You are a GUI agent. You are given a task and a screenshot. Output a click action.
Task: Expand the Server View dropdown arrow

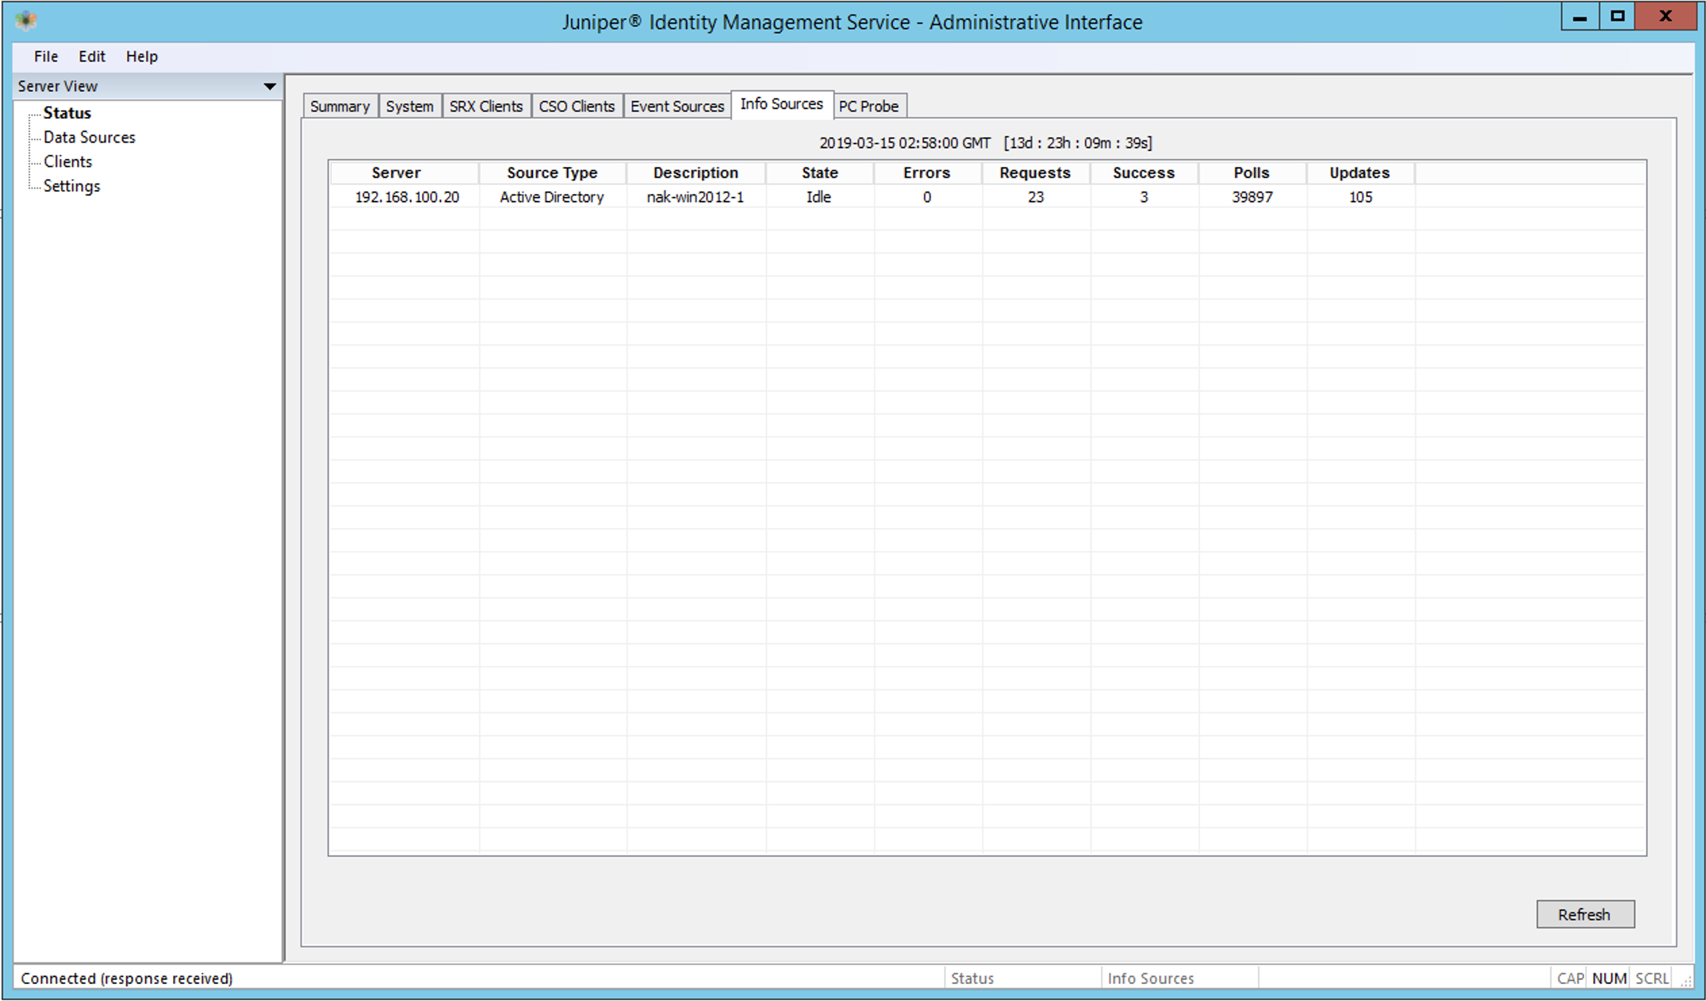click(269, 86)
